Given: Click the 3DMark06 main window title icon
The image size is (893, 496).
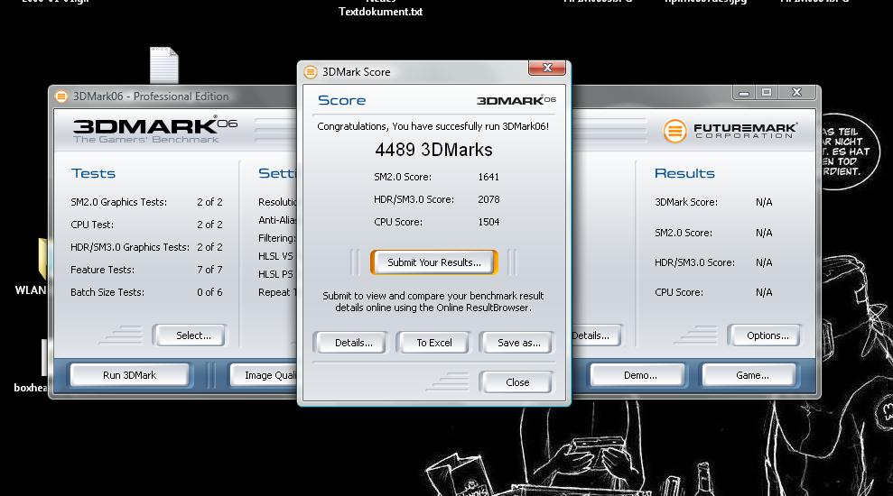Looking at the screenshot, I should [60, 96].
